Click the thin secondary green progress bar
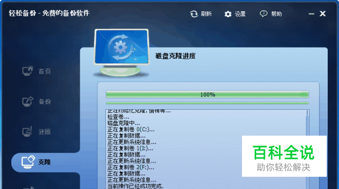Screen dimensions: 339x189 (207, 103)
